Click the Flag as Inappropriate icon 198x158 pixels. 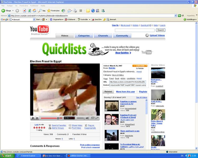point(86,125)
